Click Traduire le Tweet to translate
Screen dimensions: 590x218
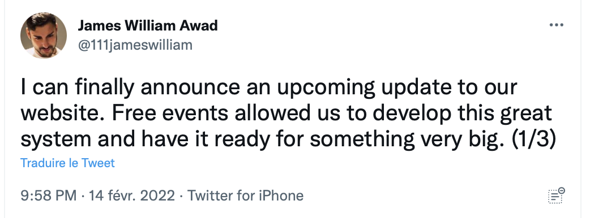[67, 163]
